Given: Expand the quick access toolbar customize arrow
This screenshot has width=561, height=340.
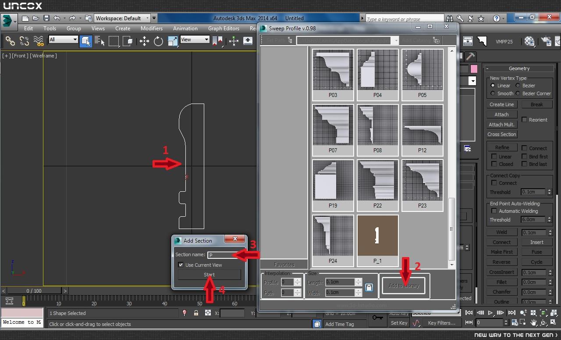Looking at the screenshot, I should [154, 18].
